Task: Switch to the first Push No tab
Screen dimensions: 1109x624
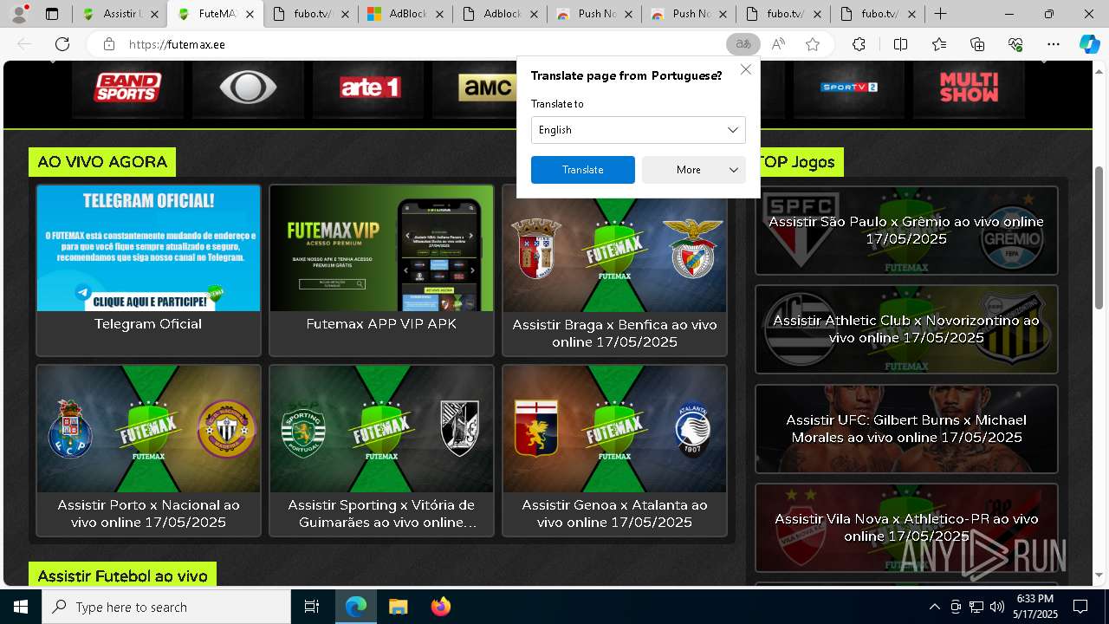Action: point(596,14)
